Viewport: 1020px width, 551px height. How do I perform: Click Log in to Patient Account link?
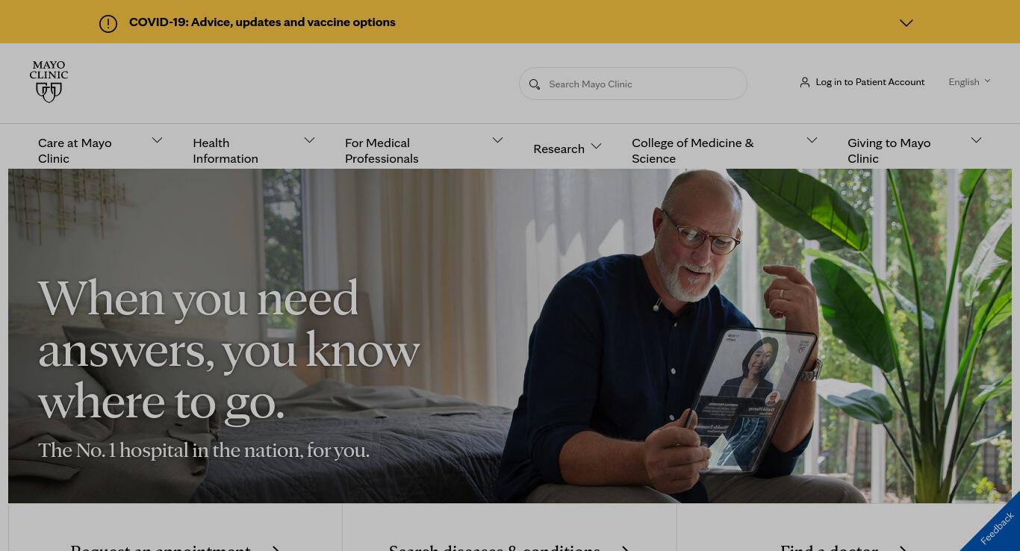click(x=870, y=82)
